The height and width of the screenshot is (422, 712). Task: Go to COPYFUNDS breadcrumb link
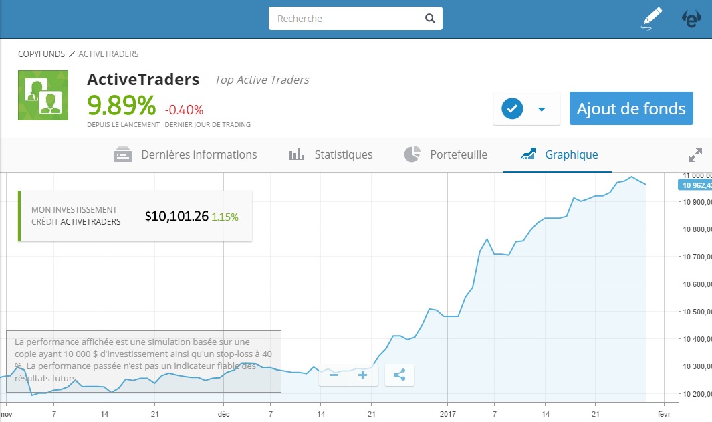41,54
